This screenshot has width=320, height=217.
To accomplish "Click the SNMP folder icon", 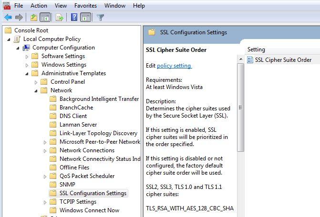I will pos(53,184).
